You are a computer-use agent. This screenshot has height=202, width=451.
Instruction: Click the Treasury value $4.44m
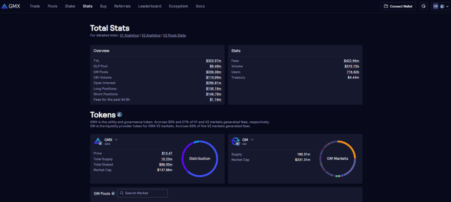[353, 77]
